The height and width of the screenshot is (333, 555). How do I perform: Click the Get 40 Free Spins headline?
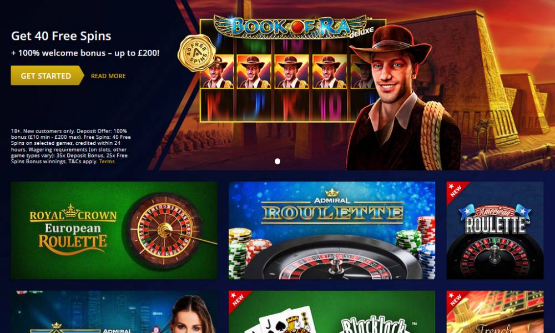tap(61, 36)
